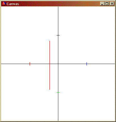The height and width of the screenshot is (122, 116).
Task: Click the green tick mark on vertical axis
Action: (58, 92)
